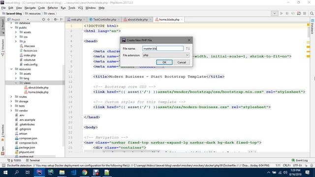Open the Favorites tool window strip
The image size is (315, 177).
pyautogui.click(x=2, y=132)
